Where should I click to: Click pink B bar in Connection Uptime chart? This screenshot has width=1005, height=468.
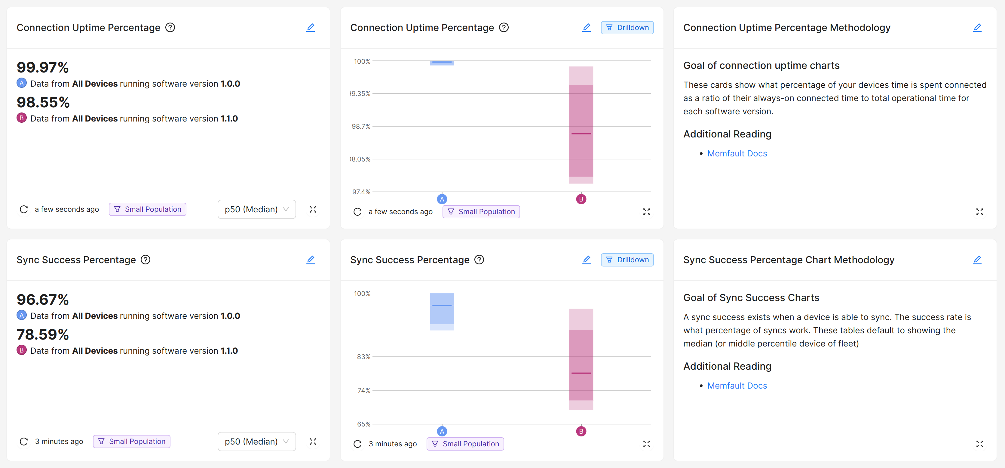pos(581,125)
